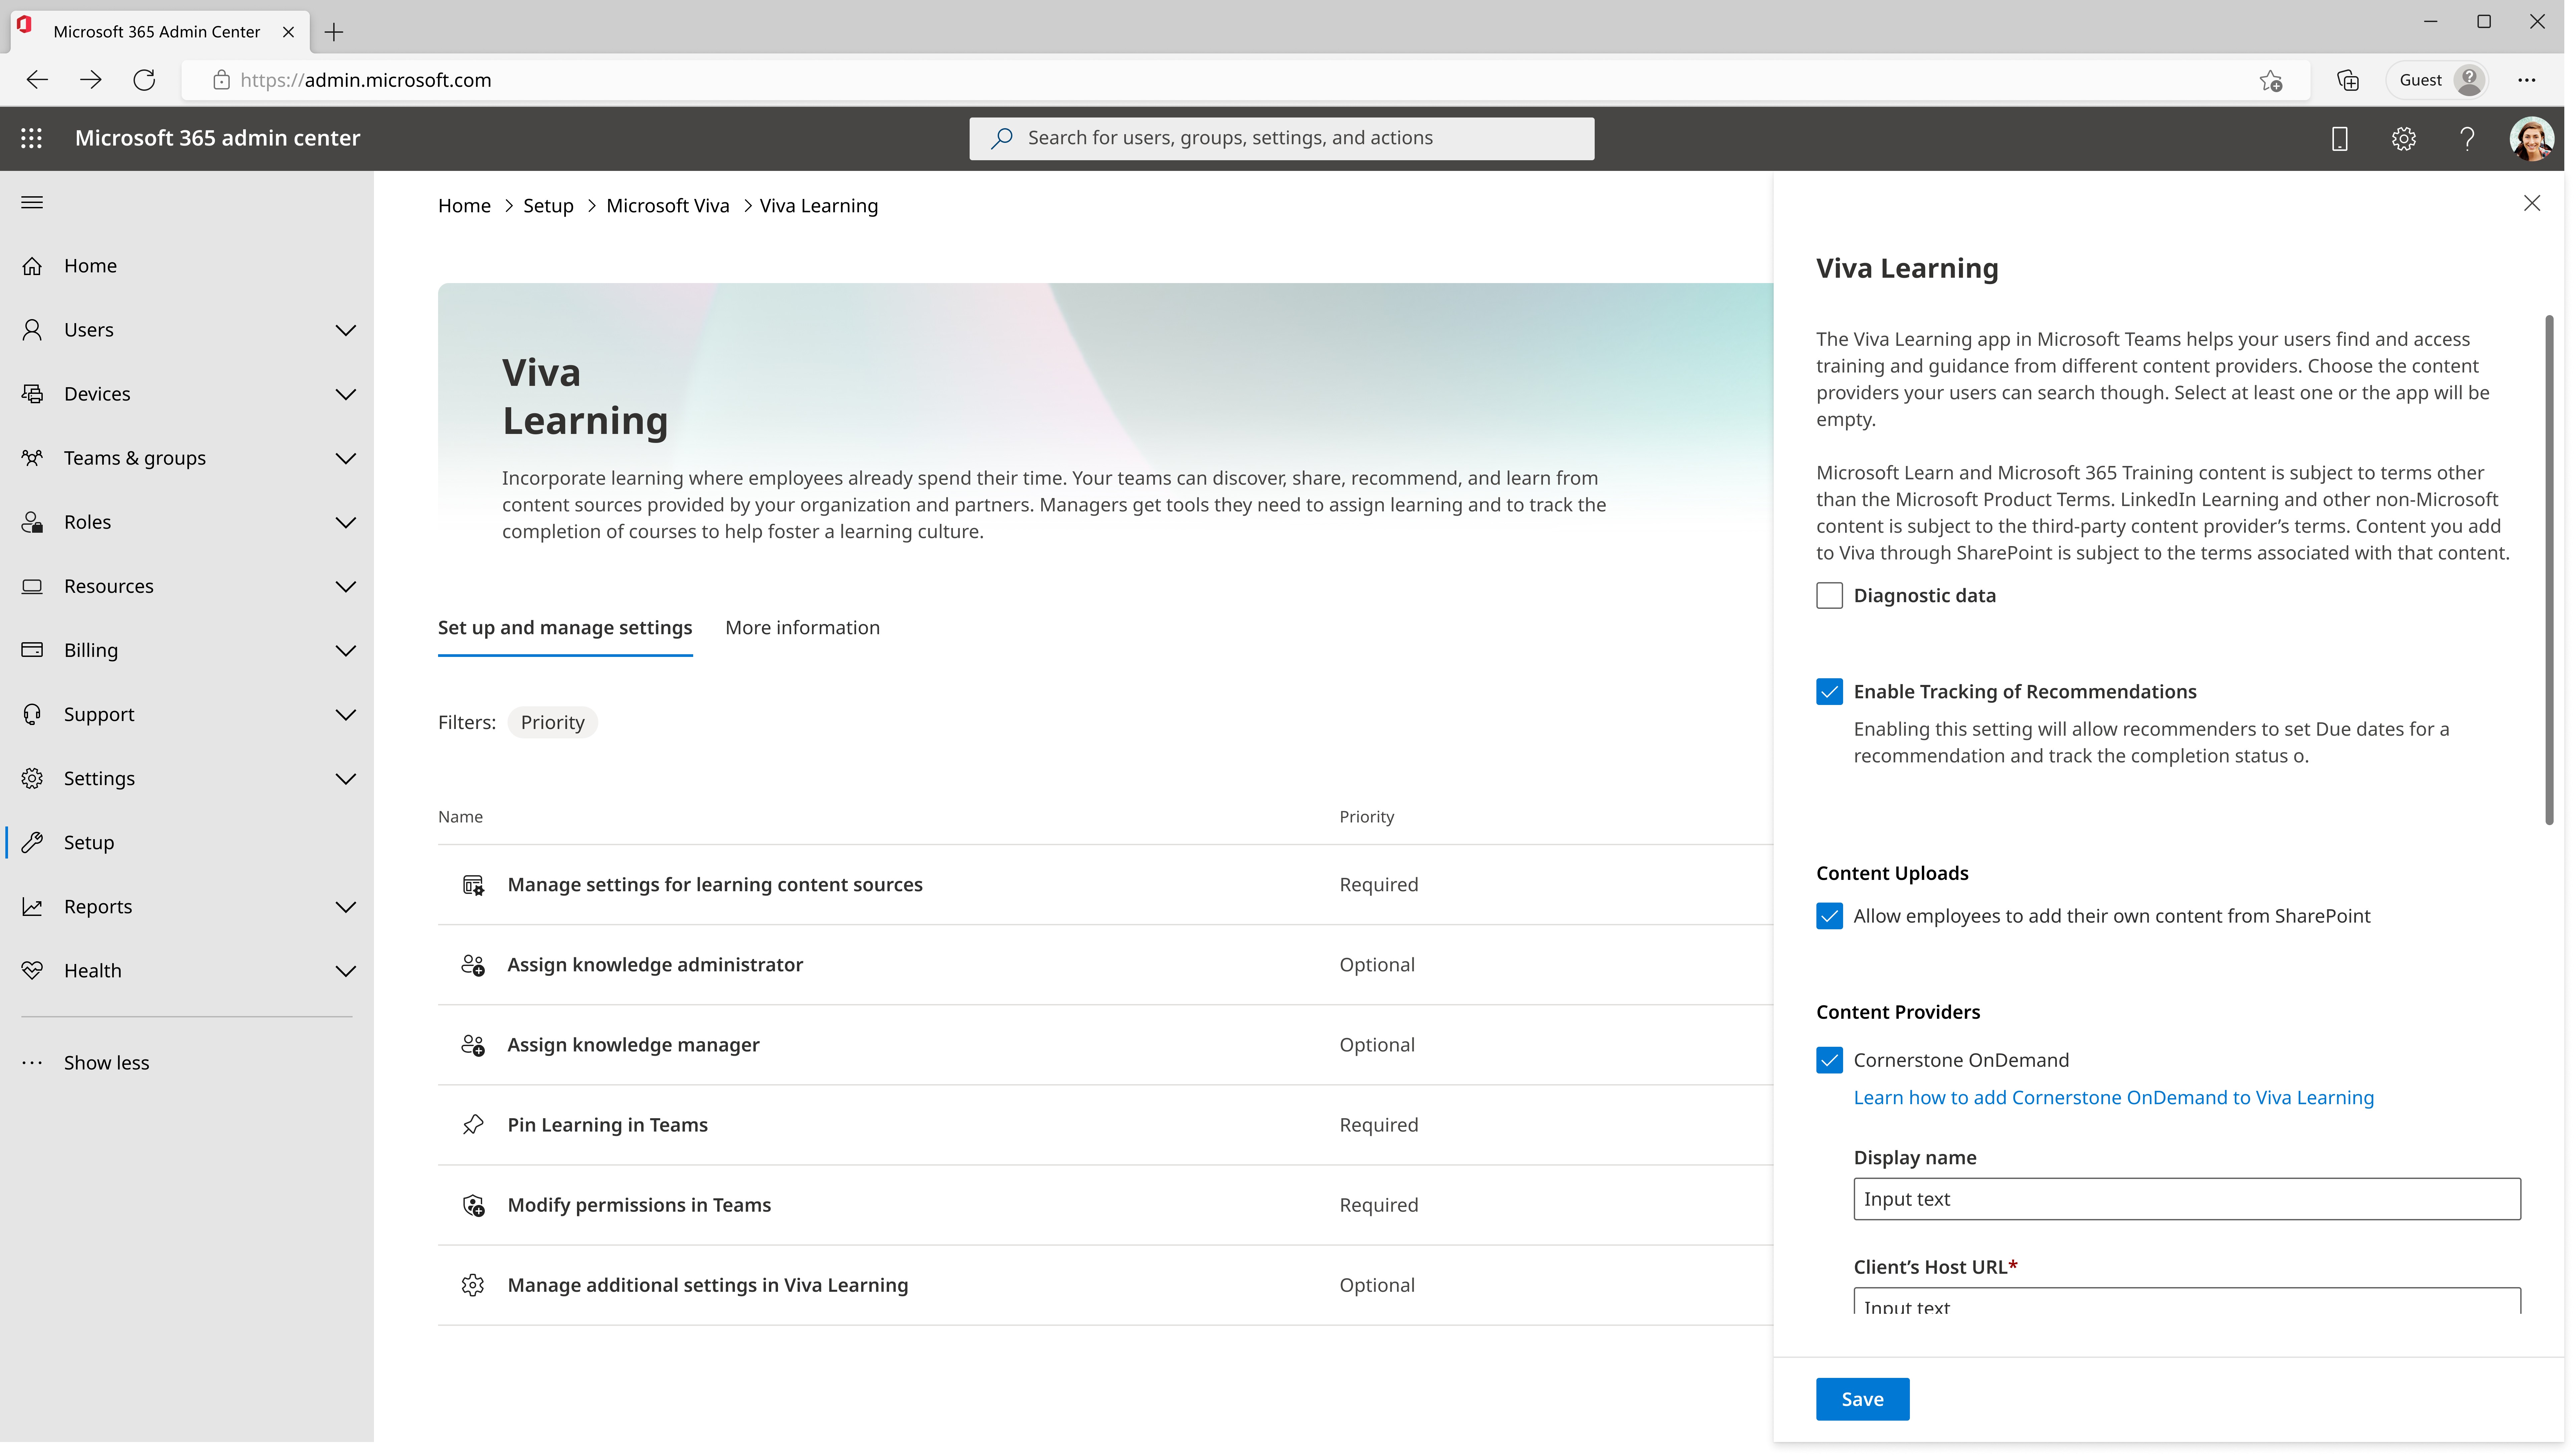Viewport: 2574px width, 1456px height.
Task: Click the Pin Learning in Teams pin icon
Action: click(x=473, y=1124)
